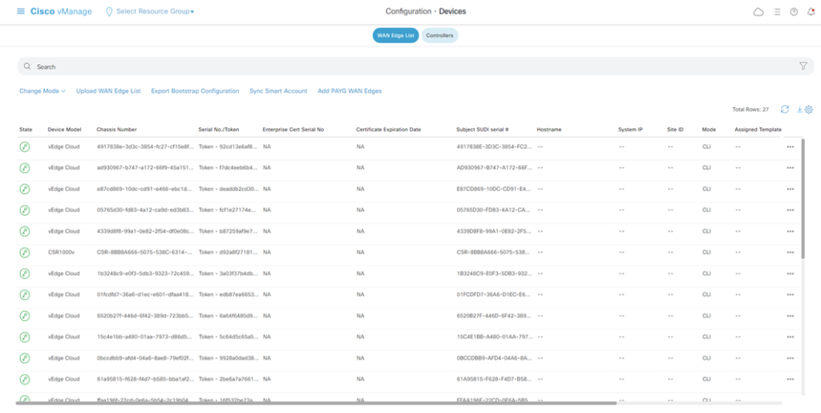The width and height of the screenshot is (821, 413).
Task: Open the hamburger navigation menu
Action: point(21,11)
